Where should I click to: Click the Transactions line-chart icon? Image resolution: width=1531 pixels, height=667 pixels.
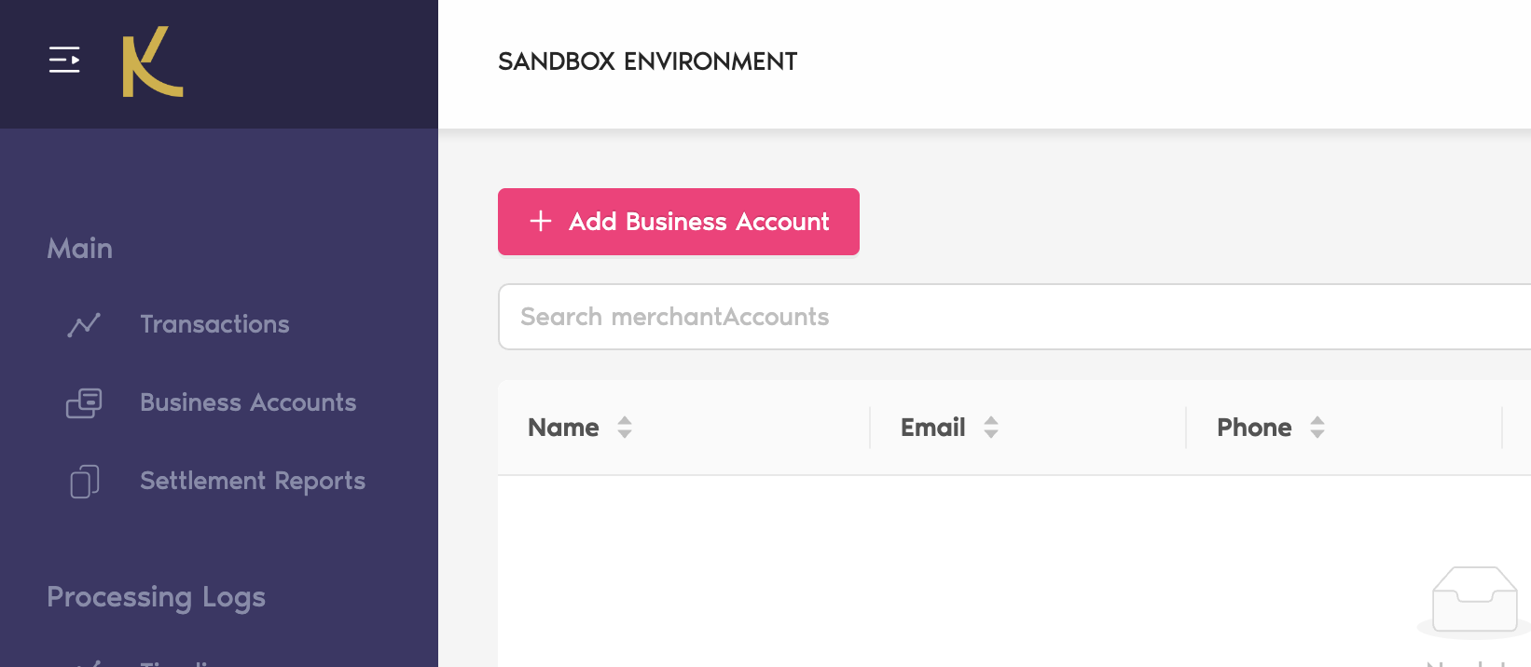coord(84,324)
